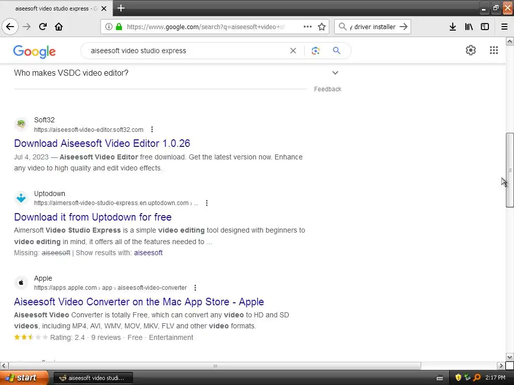Bookmark this page with the star icon

(x=322, y=27)
